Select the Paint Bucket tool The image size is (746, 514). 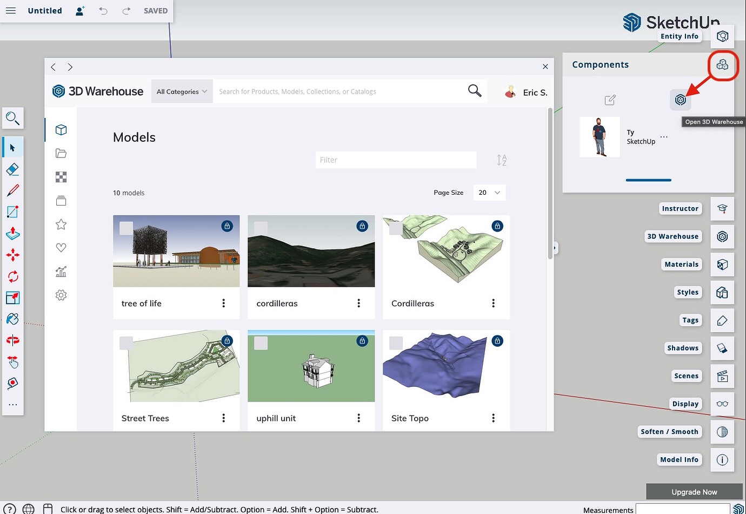click(13, 319)
